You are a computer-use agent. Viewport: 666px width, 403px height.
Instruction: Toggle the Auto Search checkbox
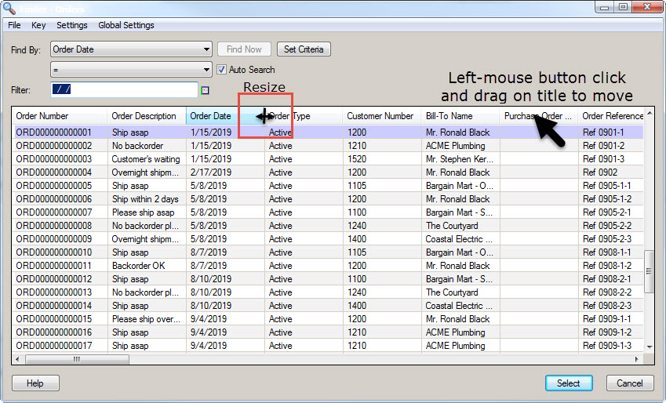[221, 69]
